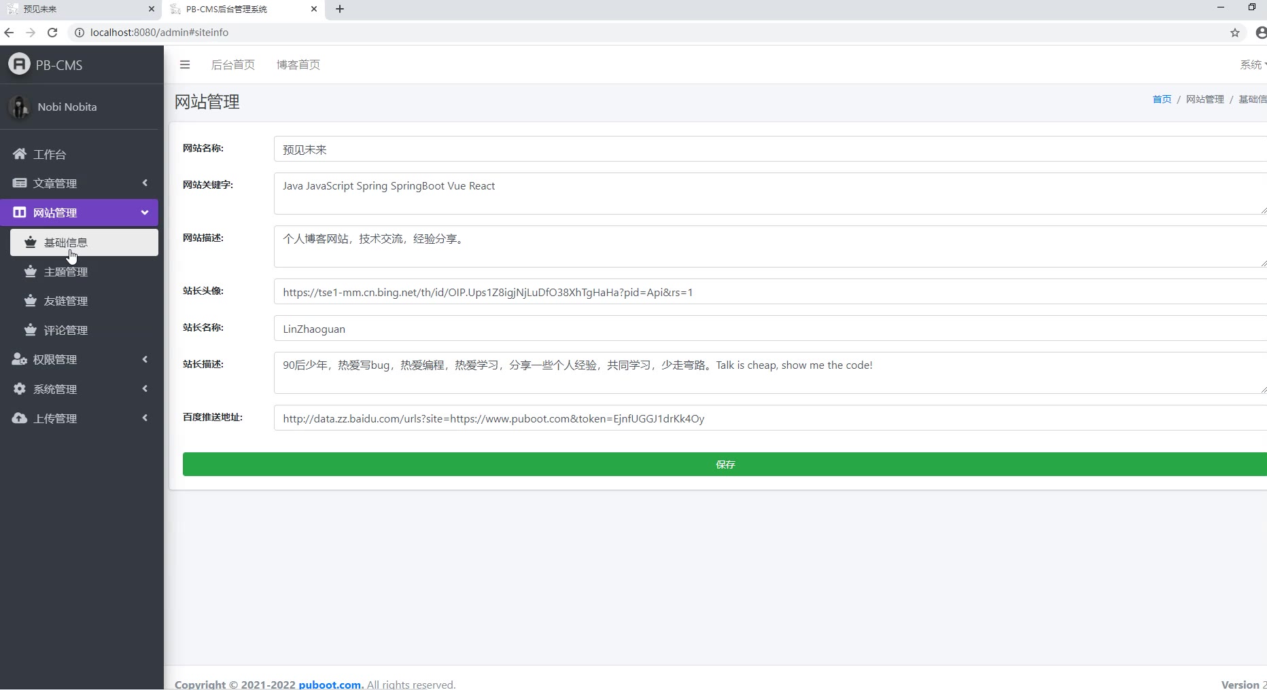Click the 网站管理 breadcrumb text
The height and width of the screenshot is (690, 1267).
(x=1204, y=99)
